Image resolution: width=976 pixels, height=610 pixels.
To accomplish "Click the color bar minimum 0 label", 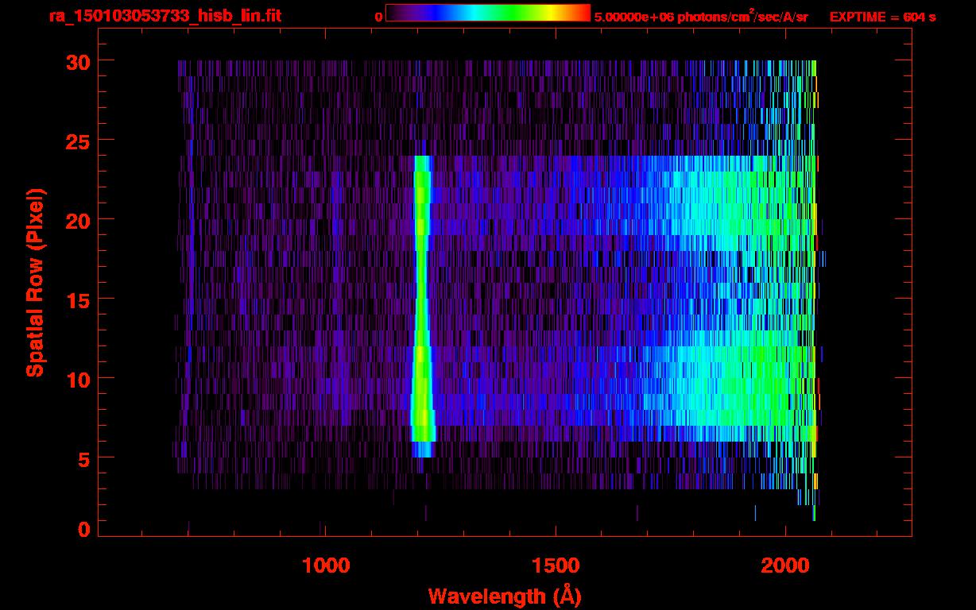I will point(379,17).
